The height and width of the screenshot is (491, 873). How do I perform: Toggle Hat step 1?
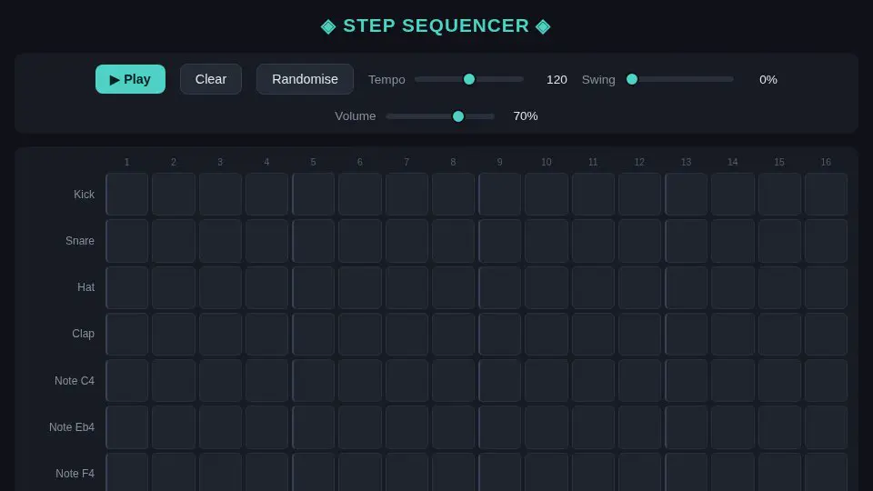(127, 287)
